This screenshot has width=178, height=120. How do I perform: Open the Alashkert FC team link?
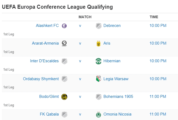tap(47, 26)
